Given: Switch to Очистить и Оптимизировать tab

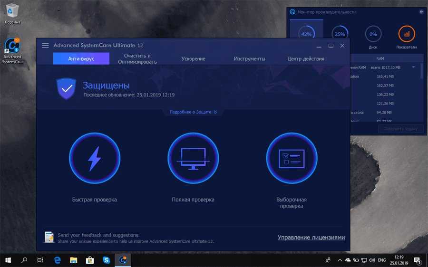Looking at the screenshot, I should click(x=140, y=59).
